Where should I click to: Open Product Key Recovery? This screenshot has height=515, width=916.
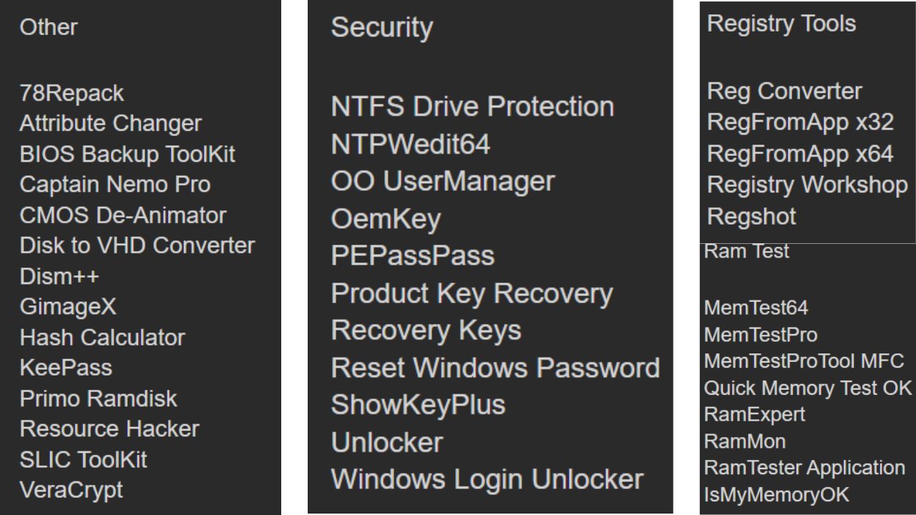tap(472, 293)
